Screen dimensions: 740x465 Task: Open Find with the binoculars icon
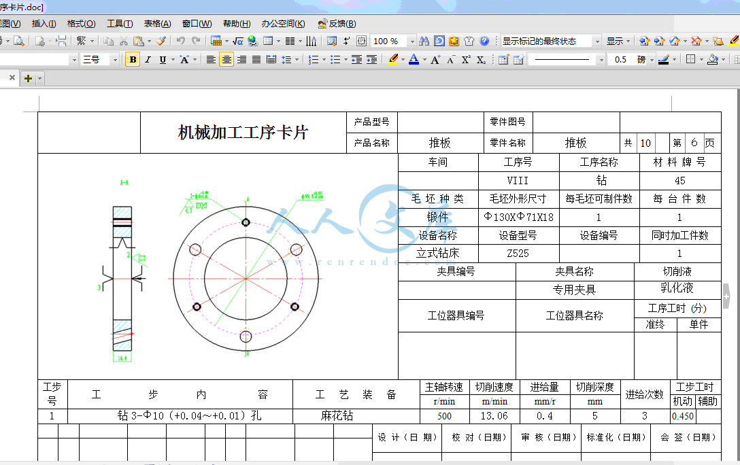point(424,41)
